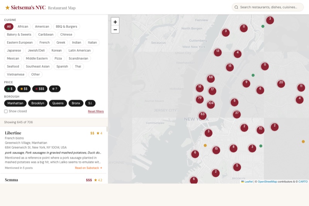
Task: Filter by Latin American cuisine
Action: click(x=80, y=51)
